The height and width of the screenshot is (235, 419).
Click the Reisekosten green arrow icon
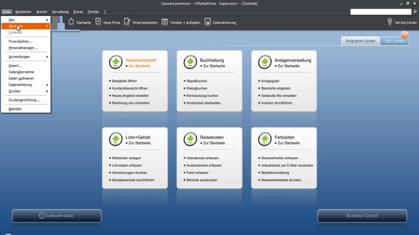190,139
